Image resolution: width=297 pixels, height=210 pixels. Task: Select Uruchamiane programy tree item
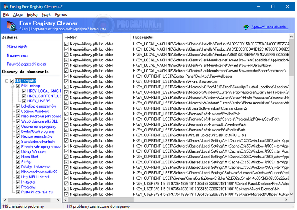tap(38, 127)
